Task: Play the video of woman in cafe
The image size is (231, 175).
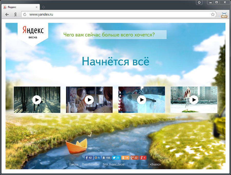Action: point(89,100)
